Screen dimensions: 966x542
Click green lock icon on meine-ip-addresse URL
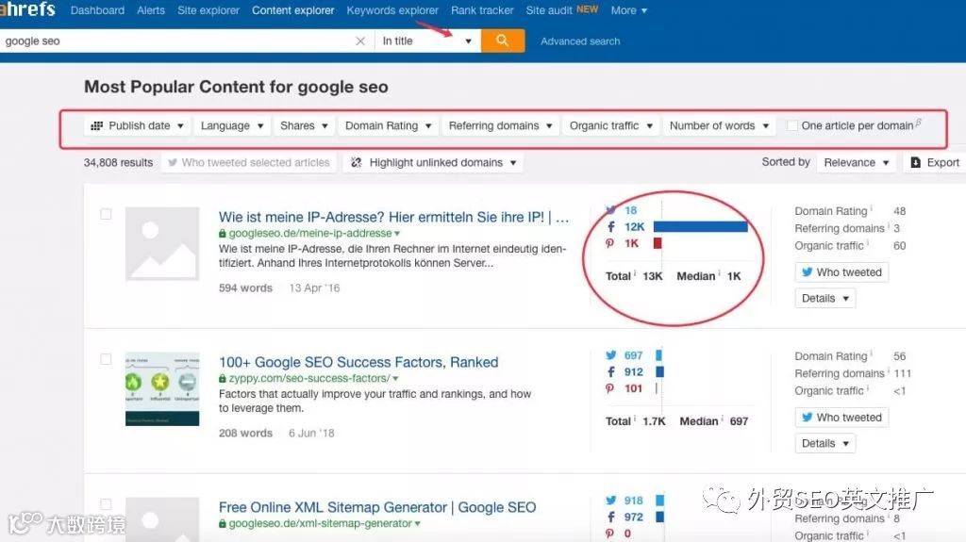(x=223, y=234)
